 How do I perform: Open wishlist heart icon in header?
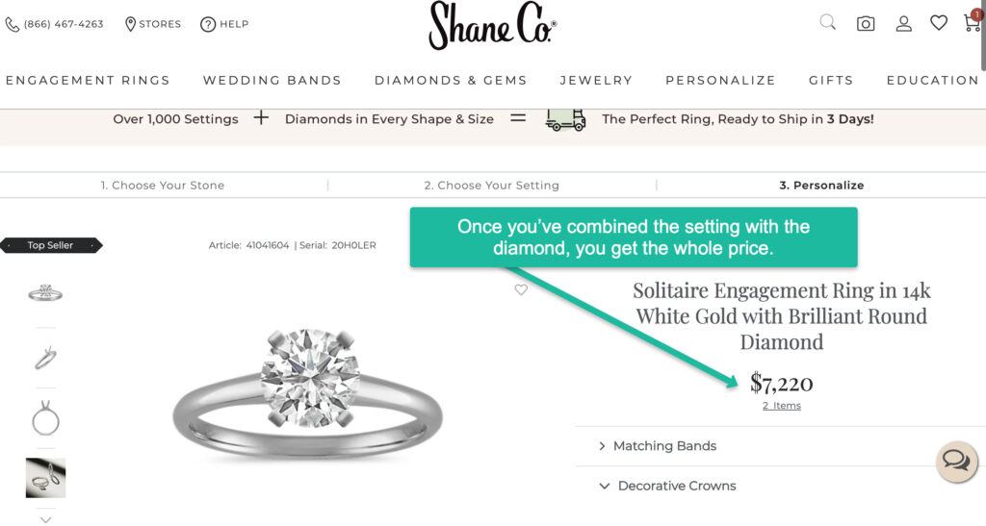(939, 23)
